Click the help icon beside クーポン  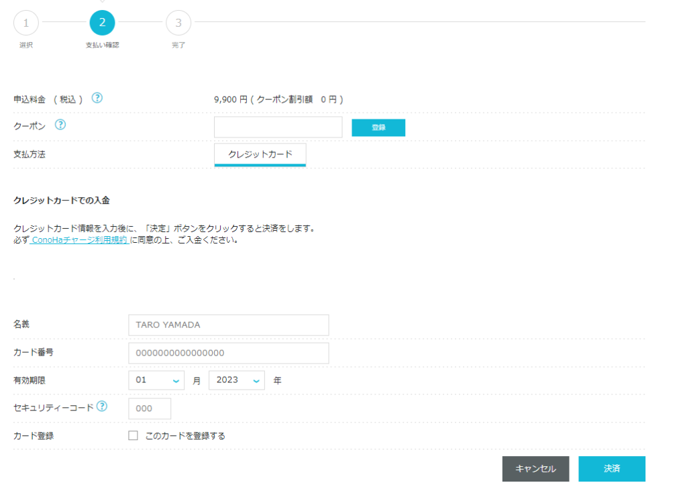(x=60, y=125)
